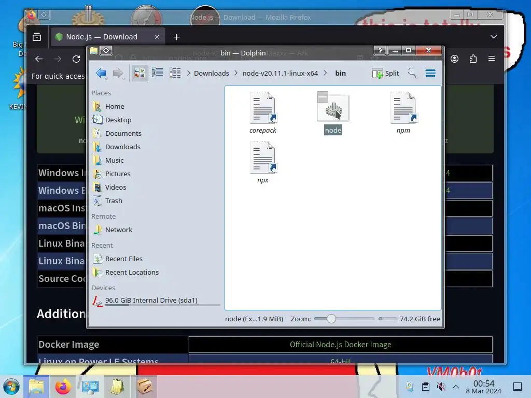
Task: Click Ark package box taskbar icon
Action: point(144,387)
